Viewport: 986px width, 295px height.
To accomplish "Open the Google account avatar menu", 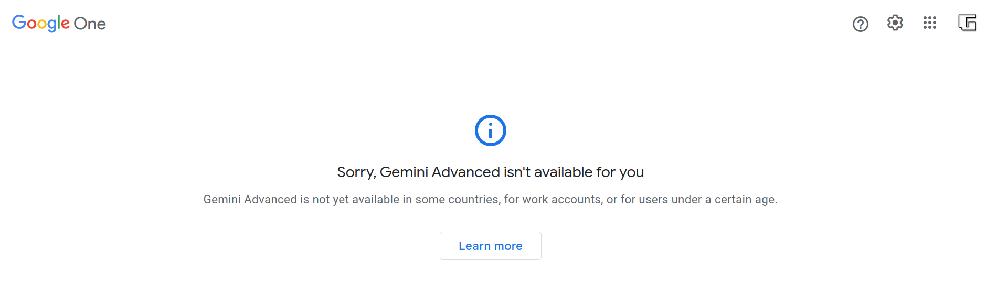I will coord(967,23).
